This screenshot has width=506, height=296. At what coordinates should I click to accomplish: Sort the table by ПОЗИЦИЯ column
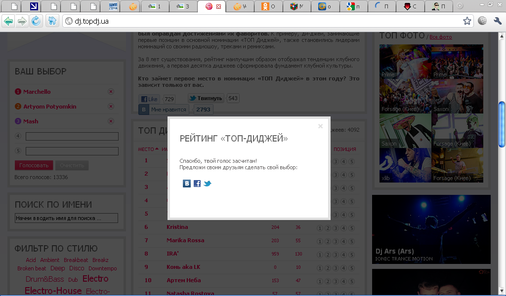point(344,149)
